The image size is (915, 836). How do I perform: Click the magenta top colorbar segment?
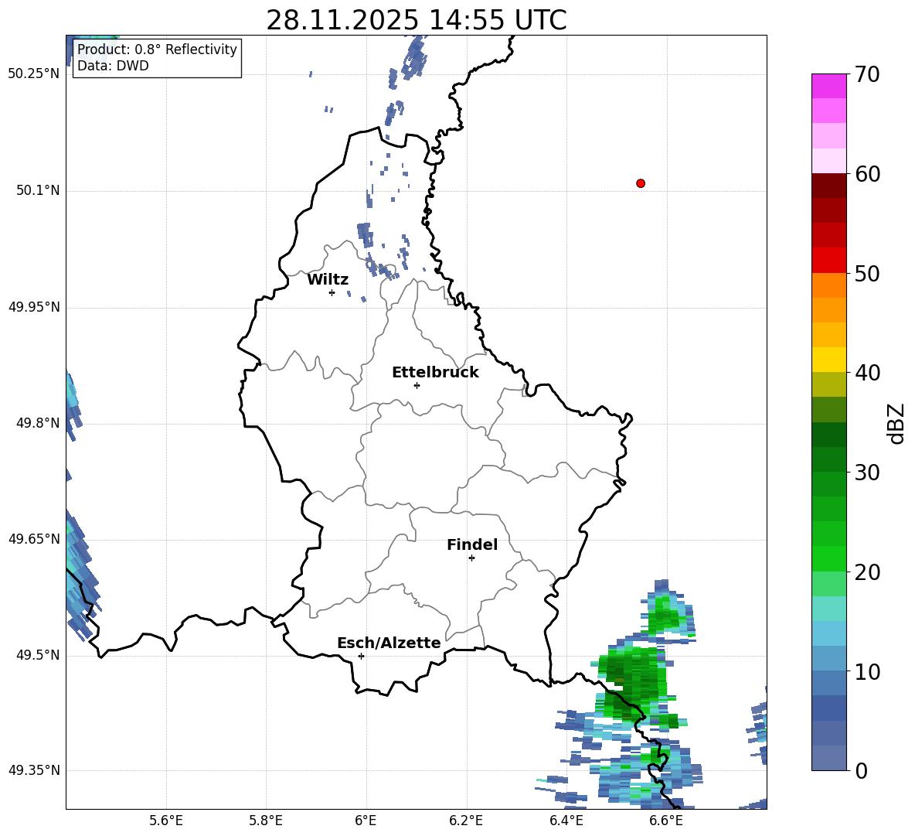(828, 87)
